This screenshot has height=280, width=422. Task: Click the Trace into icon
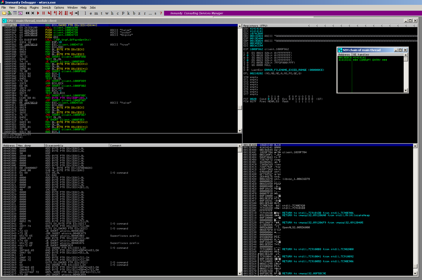tap(60, 13)
